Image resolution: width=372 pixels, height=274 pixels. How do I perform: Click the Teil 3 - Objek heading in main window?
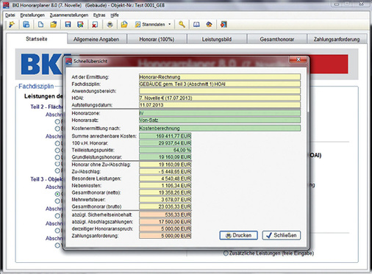tap(46, 179)
